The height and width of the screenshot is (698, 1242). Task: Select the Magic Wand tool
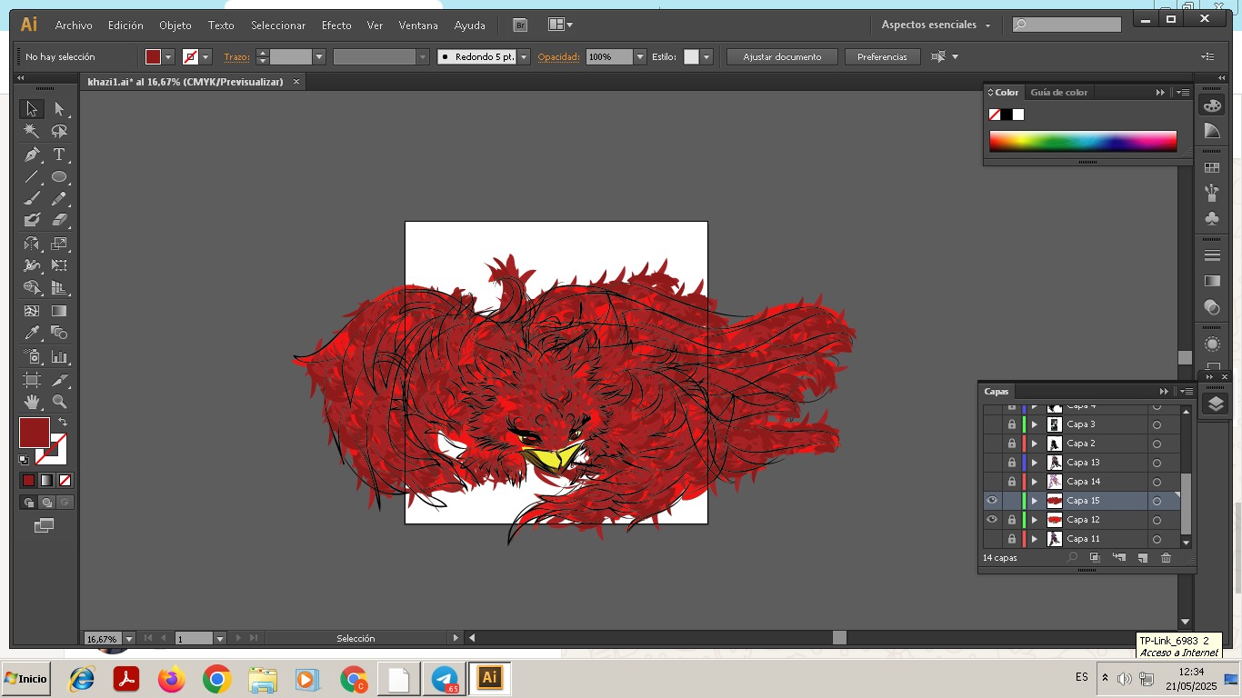pyautogui.click(x=32, y=131)
